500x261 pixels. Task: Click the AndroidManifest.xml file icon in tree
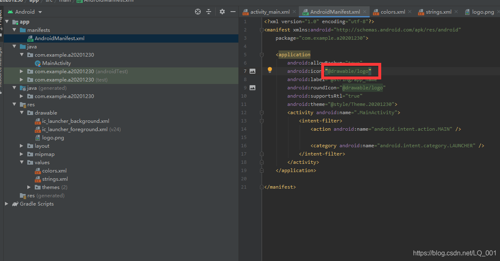point(31,38)
